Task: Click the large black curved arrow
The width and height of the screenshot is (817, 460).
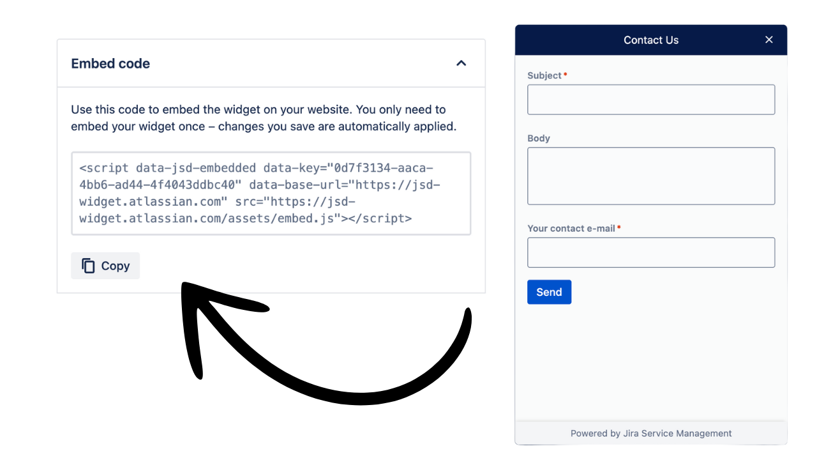Action: [326, 343]
